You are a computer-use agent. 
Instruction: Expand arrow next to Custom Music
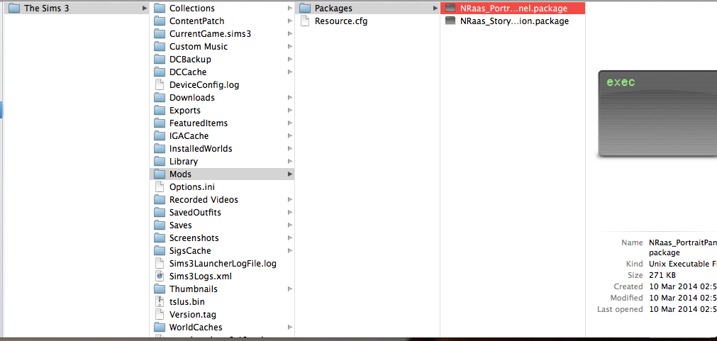click(290, 47)
